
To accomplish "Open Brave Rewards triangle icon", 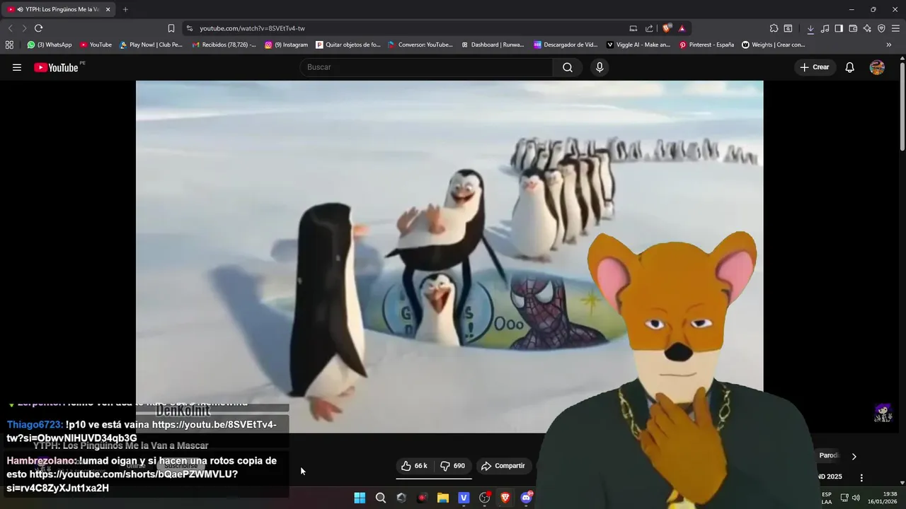I will point(682,28).
